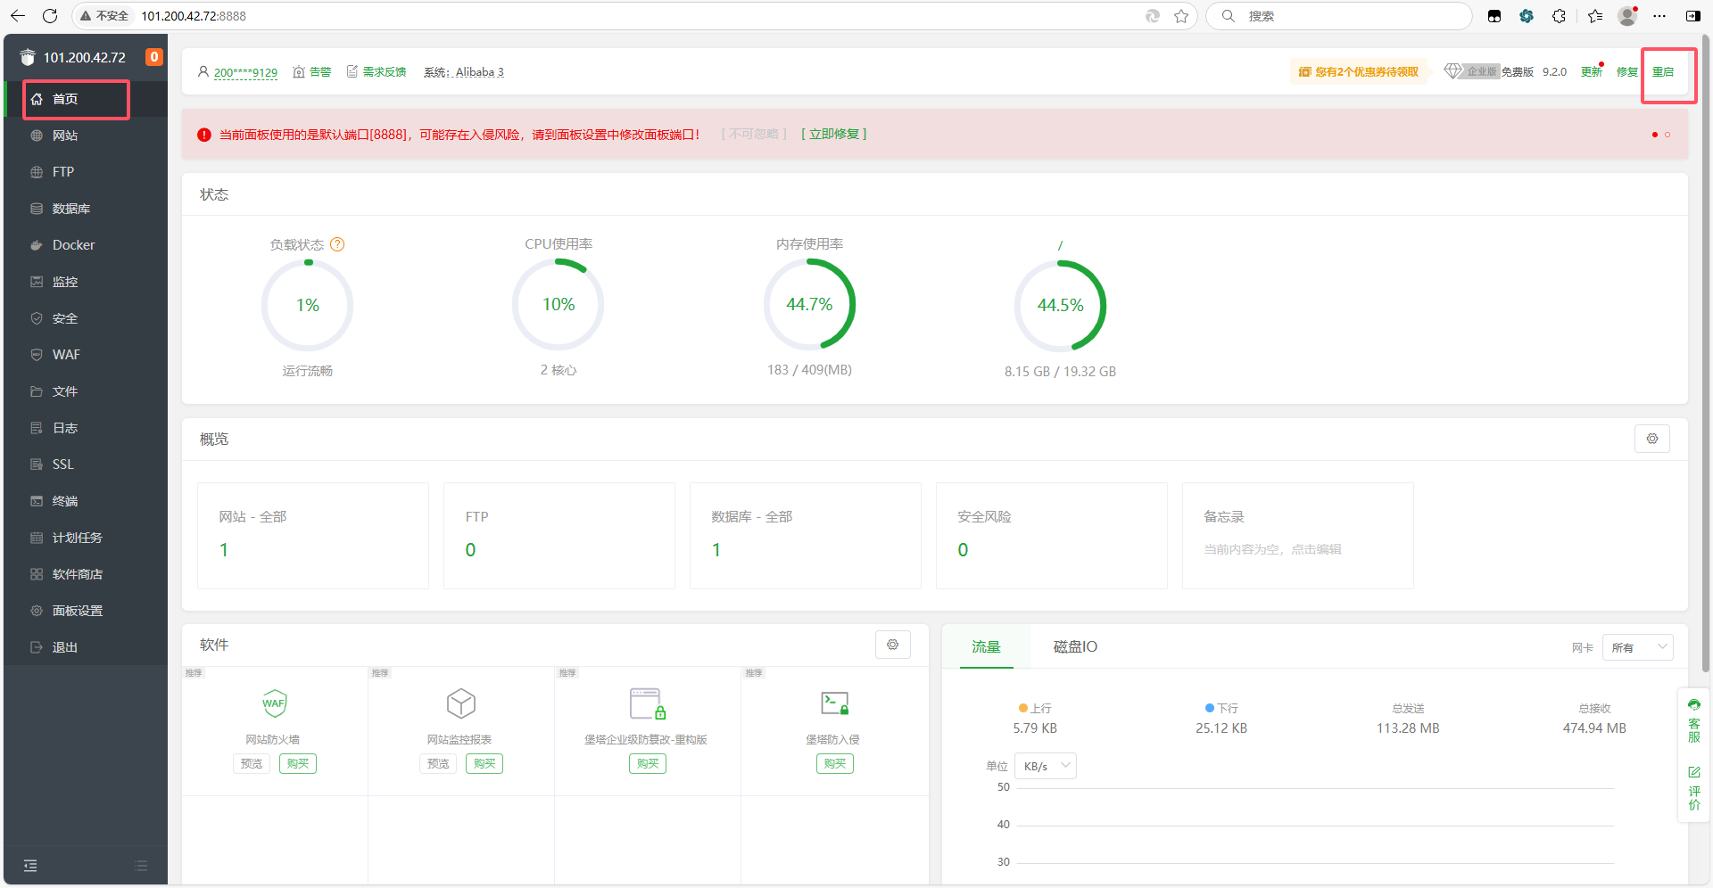Click the WAF website firewall icon

(274, 703)
